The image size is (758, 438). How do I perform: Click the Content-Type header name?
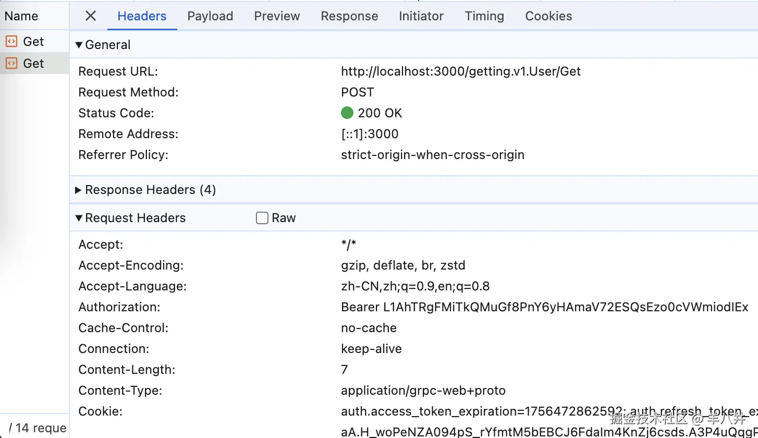pyautogui.click(x=120, y=391)
